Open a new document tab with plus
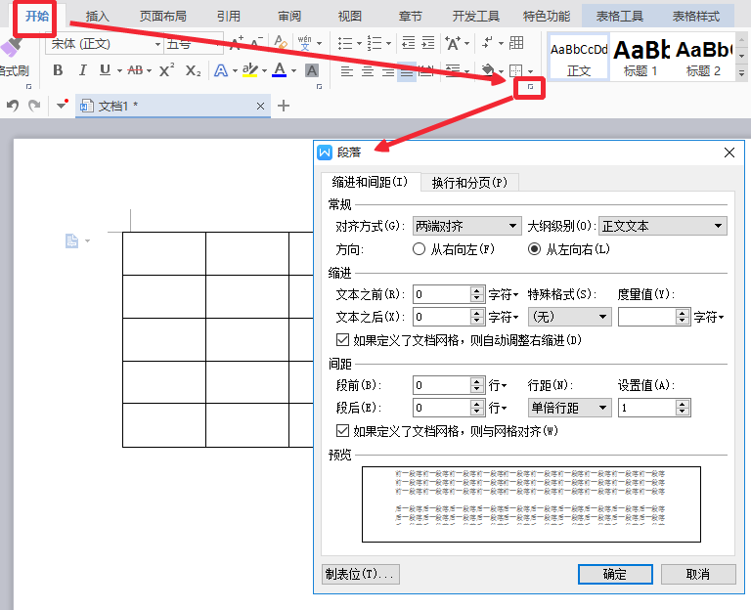The image size is (751, 610). (284, 106)
